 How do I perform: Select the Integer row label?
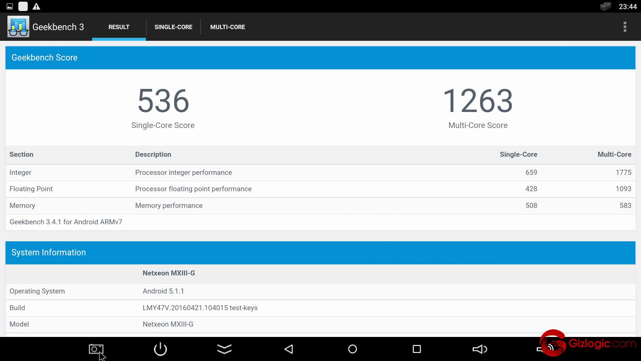pos(20,172)
